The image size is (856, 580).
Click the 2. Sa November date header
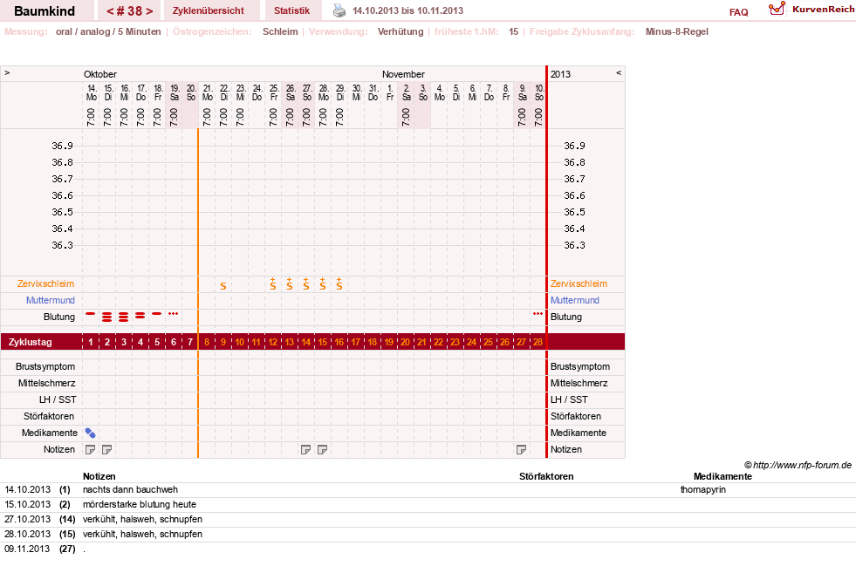click(x=406, y=92)
